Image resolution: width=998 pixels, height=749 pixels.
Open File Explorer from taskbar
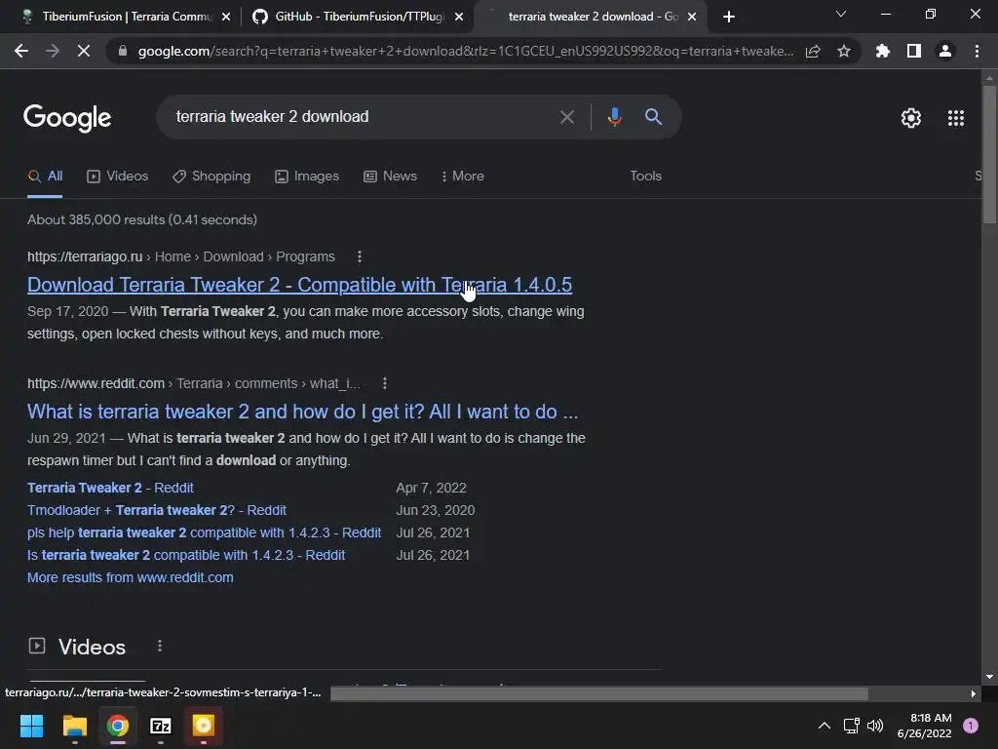pyautogui.click(x=74, y=726)
